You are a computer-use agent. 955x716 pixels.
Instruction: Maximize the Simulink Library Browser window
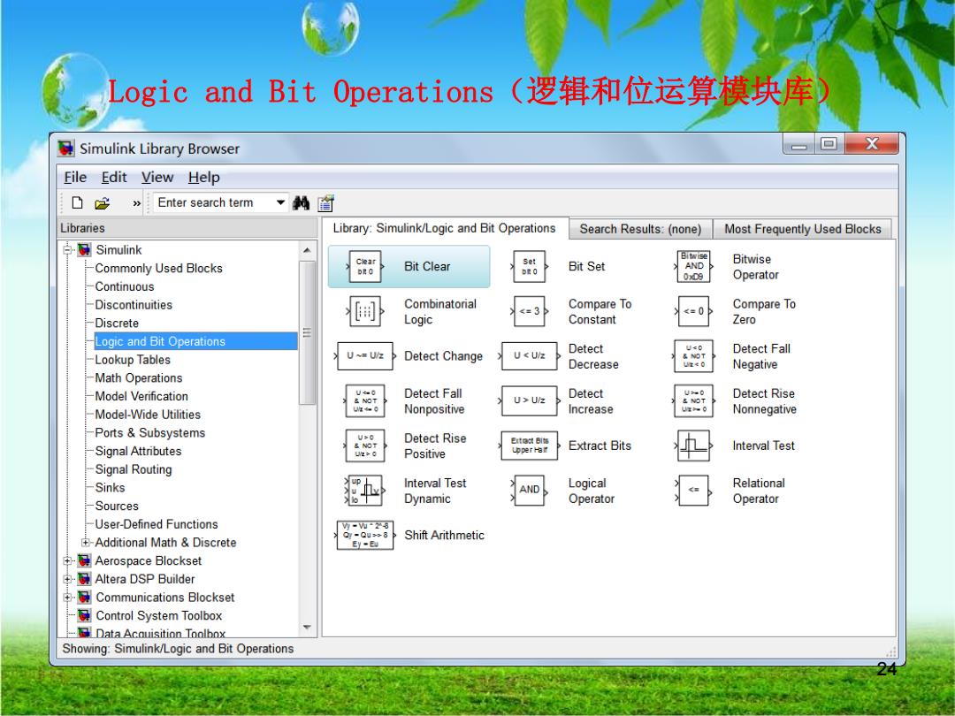(829, 144)
